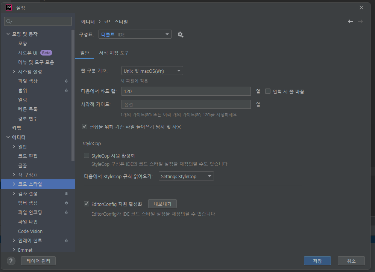
Task: Collapse the 에디터 section
Action: (x=8, y=137)
